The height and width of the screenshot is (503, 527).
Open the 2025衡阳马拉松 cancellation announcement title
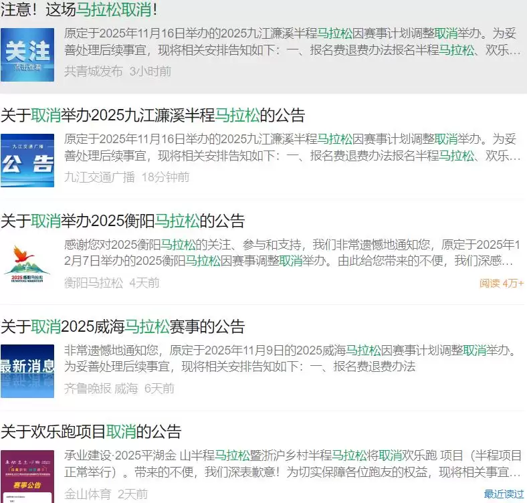[x=122, y=221]
